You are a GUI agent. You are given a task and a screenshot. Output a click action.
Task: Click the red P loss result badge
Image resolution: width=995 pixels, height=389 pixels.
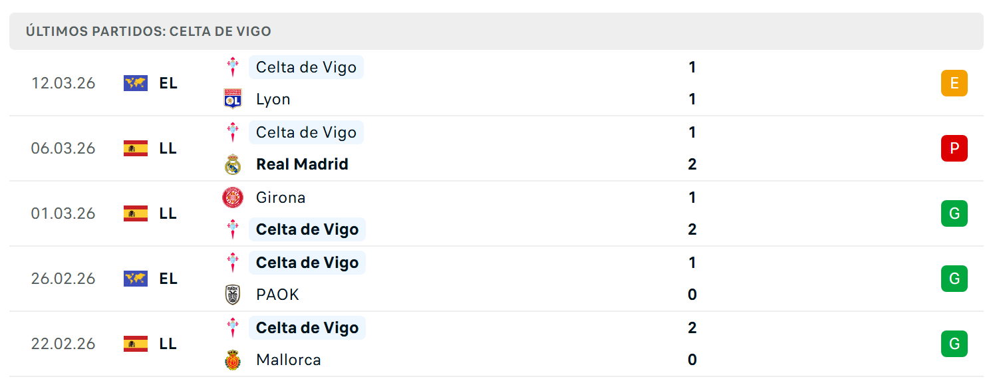954,148
